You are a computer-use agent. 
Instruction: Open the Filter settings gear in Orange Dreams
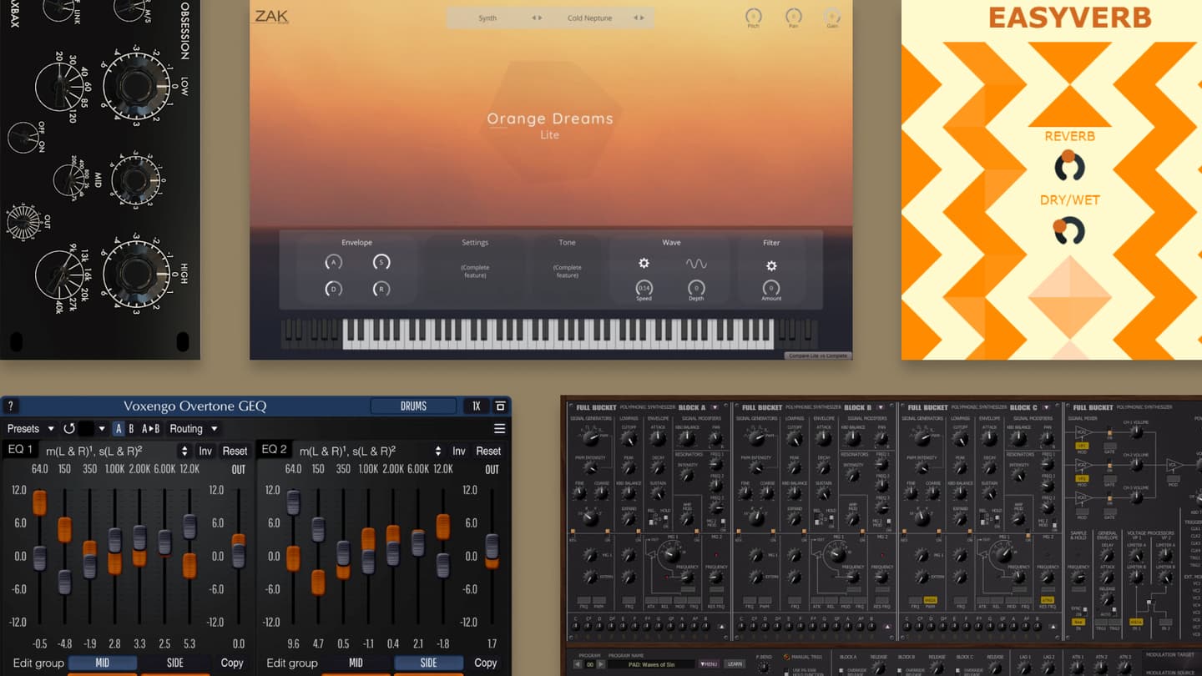[770, 265]
